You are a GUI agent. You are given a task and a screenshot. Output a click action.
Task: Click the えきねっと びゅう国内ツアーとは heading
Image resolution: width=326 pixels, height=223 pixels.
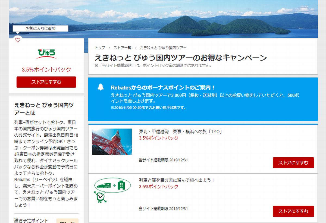44,109
